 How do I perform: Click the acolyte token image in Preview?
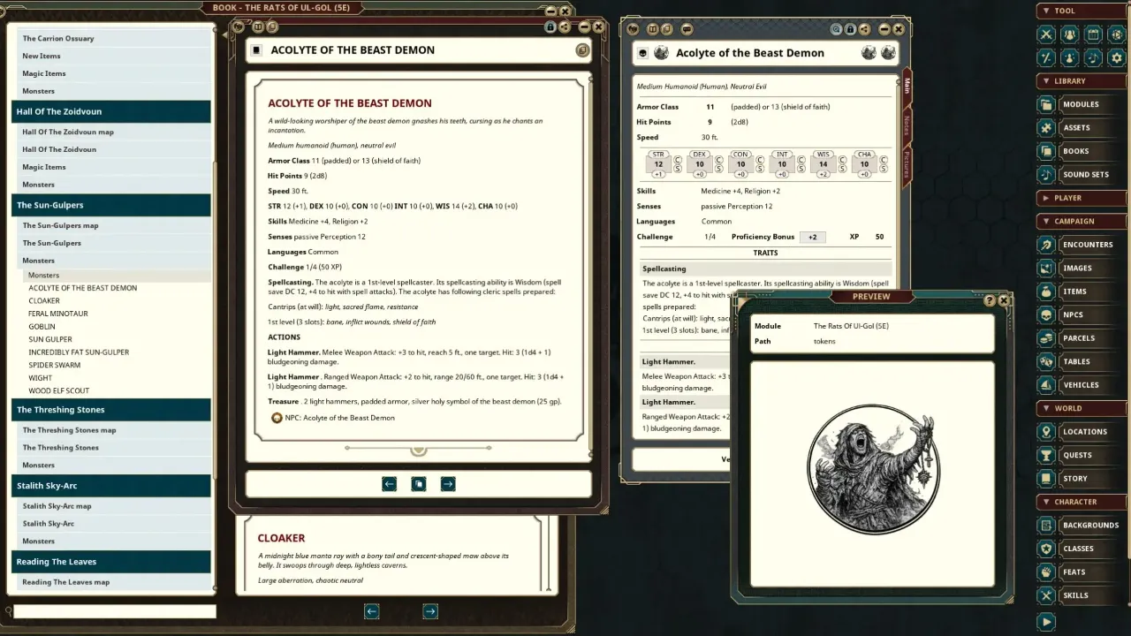click(x=873, y=469)
